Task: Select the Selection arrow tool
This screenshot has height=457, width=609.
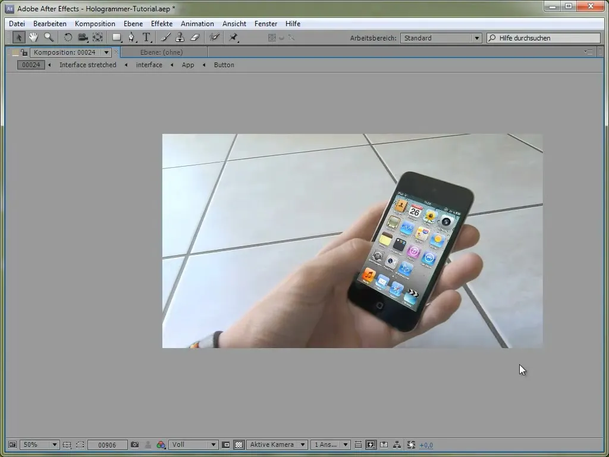Action: pos(18,37)
